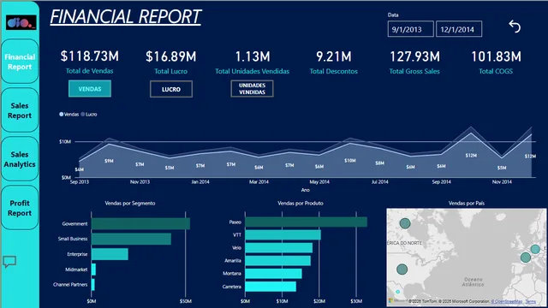The height and width of the screenshot is (308, 548).
Task: Switch to Sales Analytics page
Action: 20,159
